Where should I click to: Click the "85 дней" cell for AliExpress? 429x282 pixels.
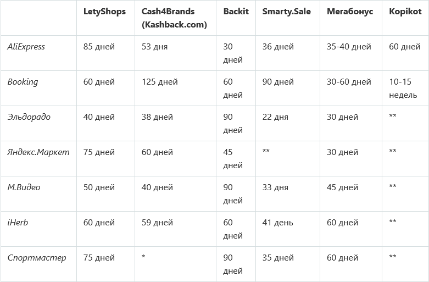99,47
